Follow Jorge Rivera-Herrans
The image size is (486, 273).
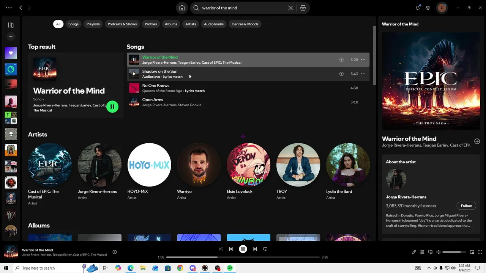coord(466,206)
